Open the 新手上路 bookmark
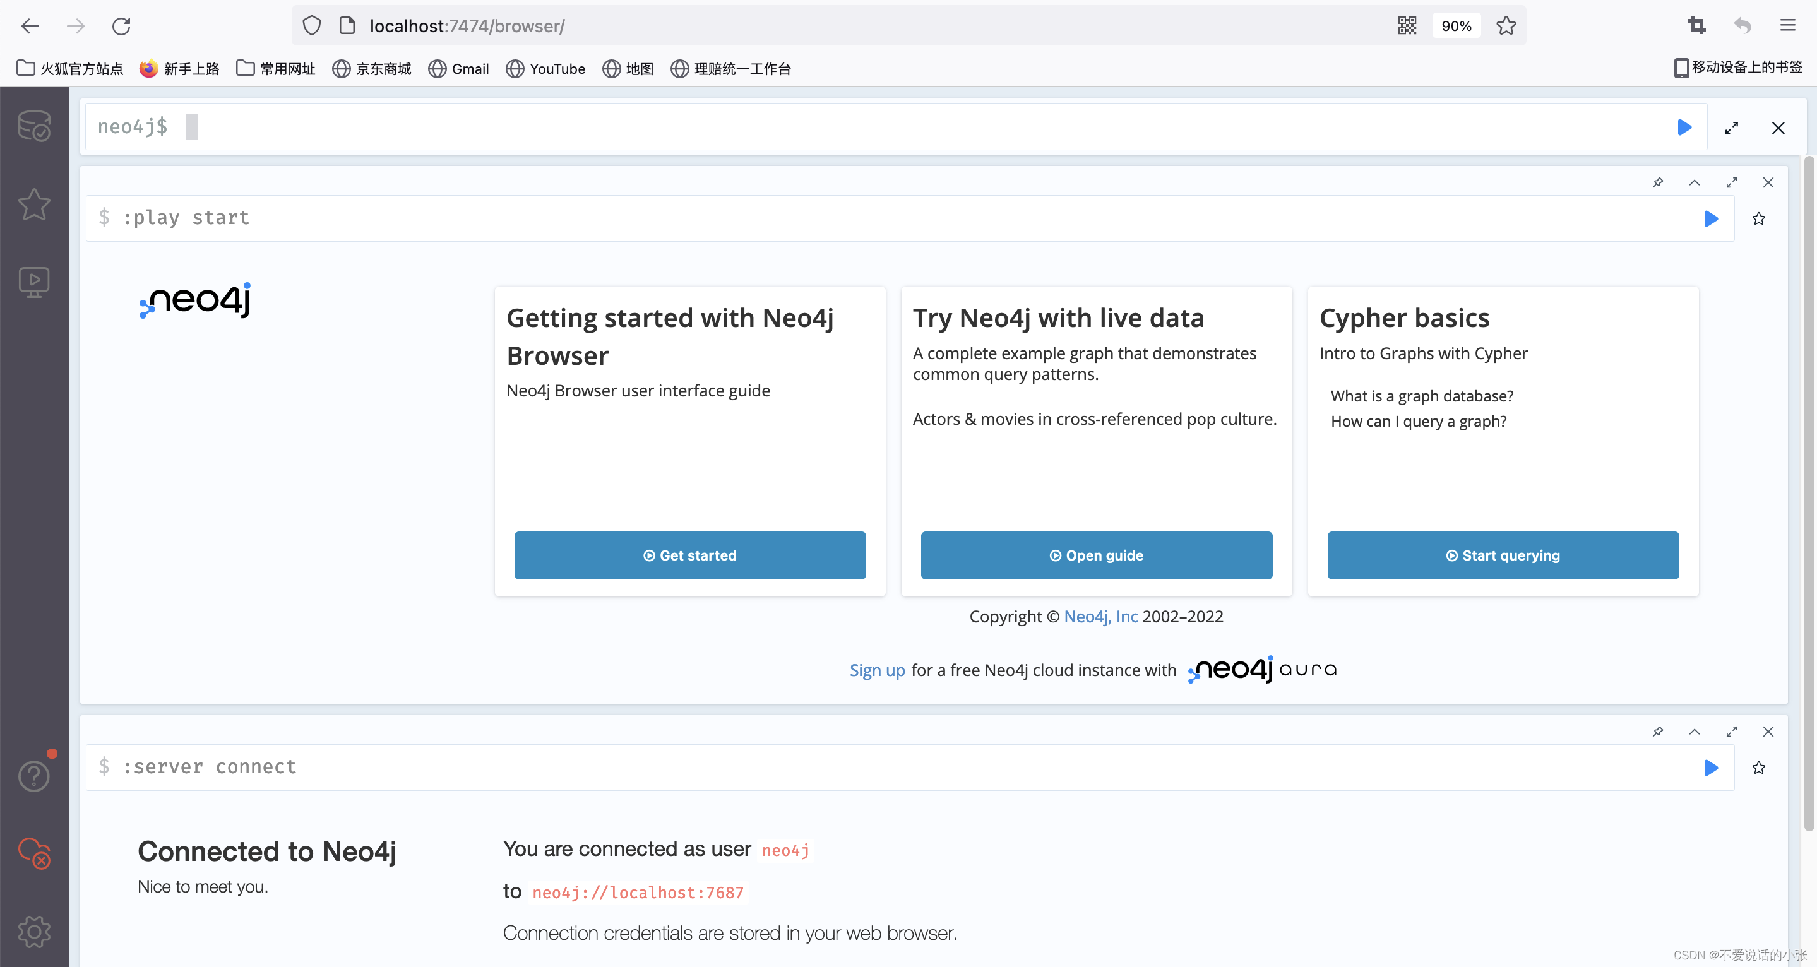This screenshot has height=967, width=1817. [179, 68]
